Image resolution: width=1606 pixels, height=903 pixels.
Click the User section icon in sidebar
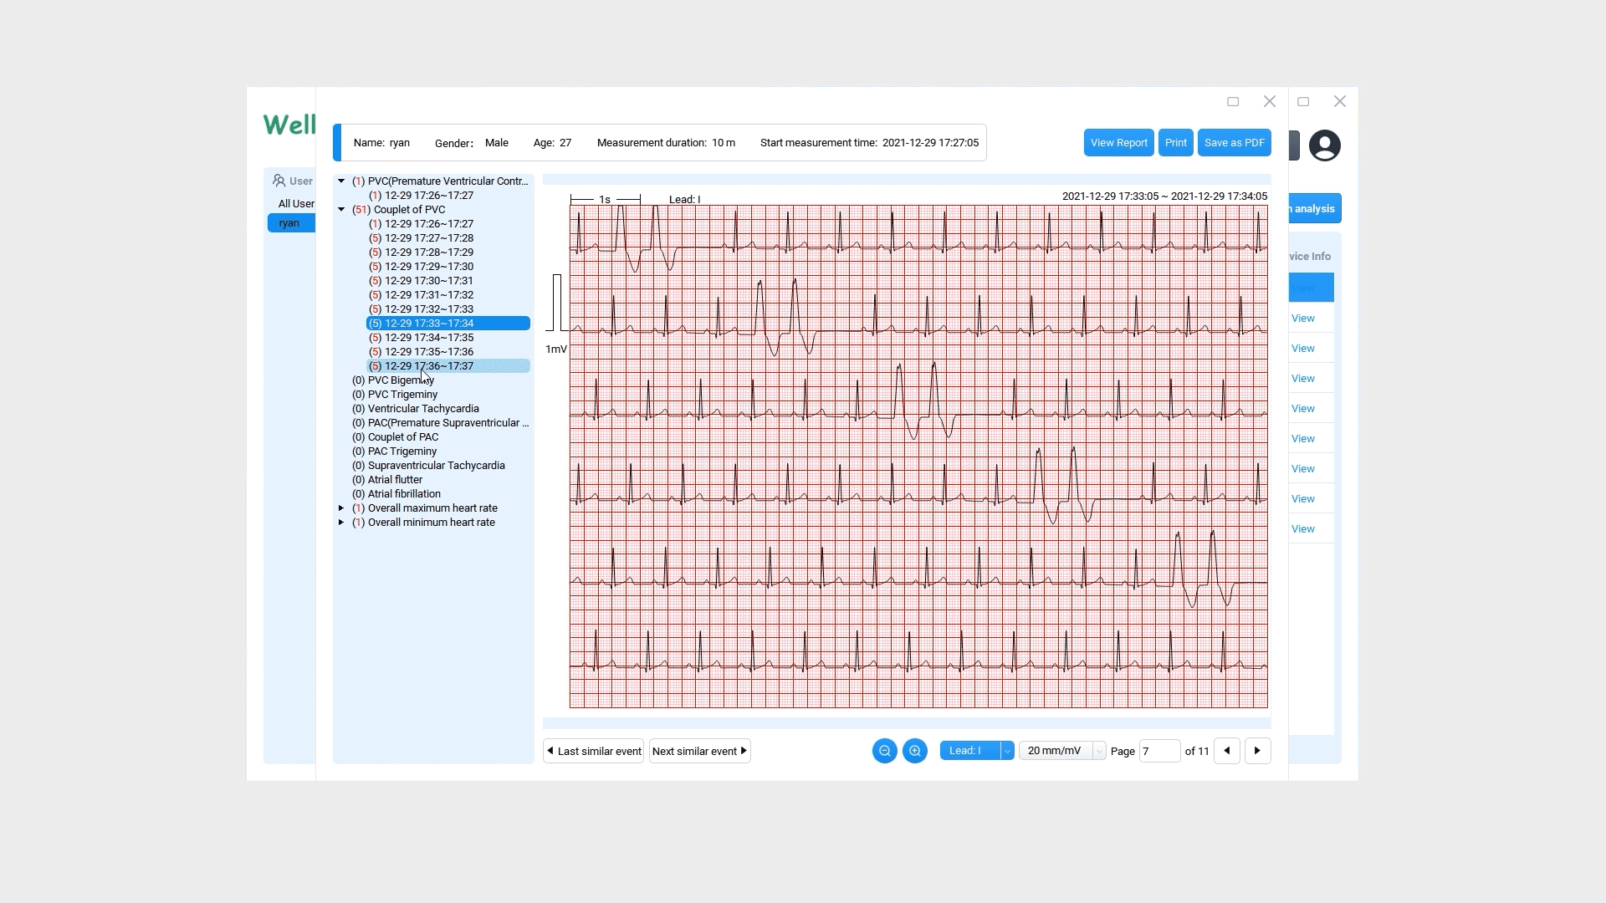click(279, 181)
